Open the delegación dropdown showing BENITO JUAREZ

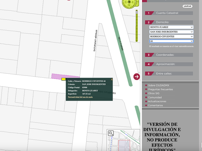point(171,27)
